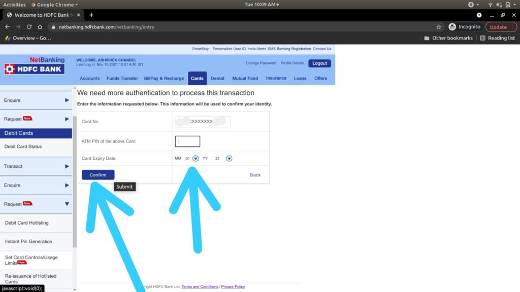Open the Privacy Policy link
Image resolution: width=520 pixels, height=292 pixels.
tap(233, 287)
